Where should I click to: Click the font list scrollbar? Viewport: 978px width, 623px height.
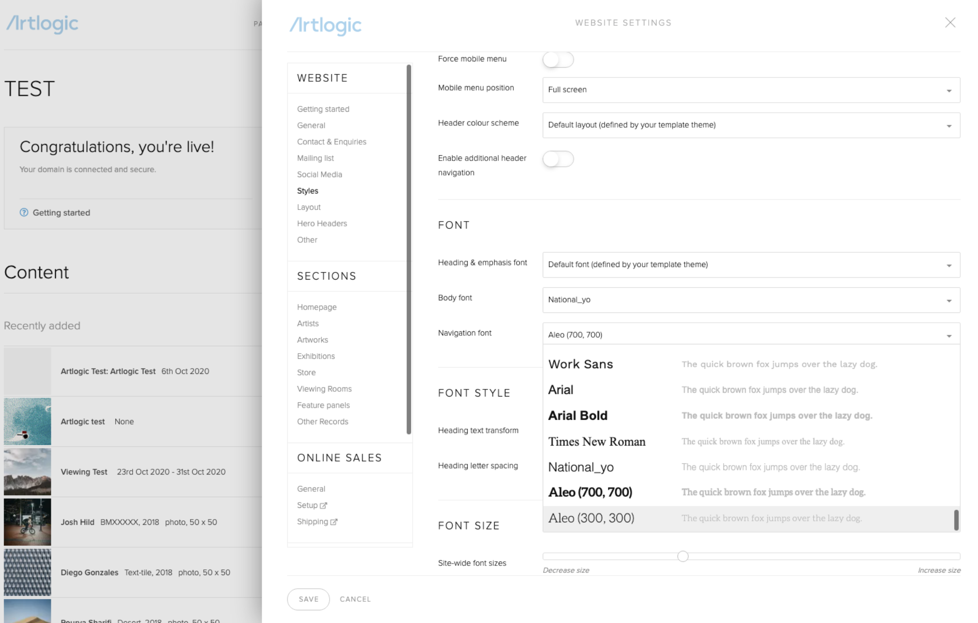pos(956,520)
